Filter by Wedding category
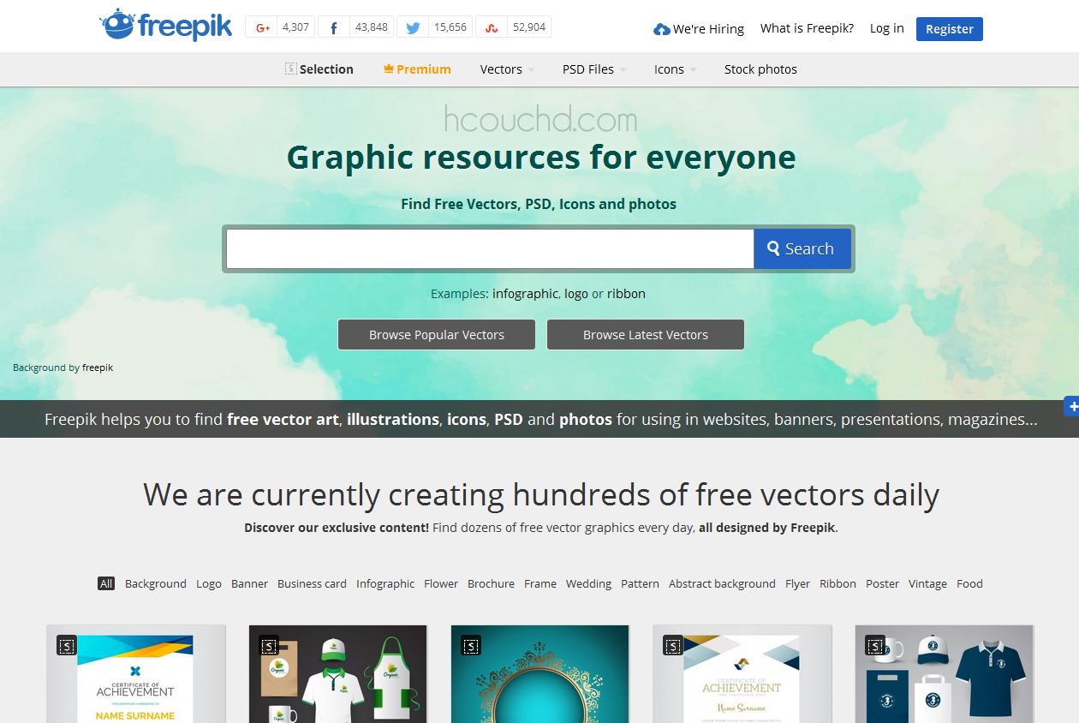 (x=588, y=583)
